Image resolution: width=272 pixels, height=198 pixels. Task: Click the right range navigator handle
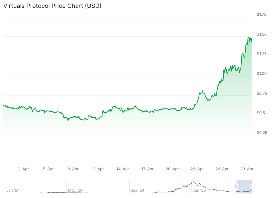[252, 186]
